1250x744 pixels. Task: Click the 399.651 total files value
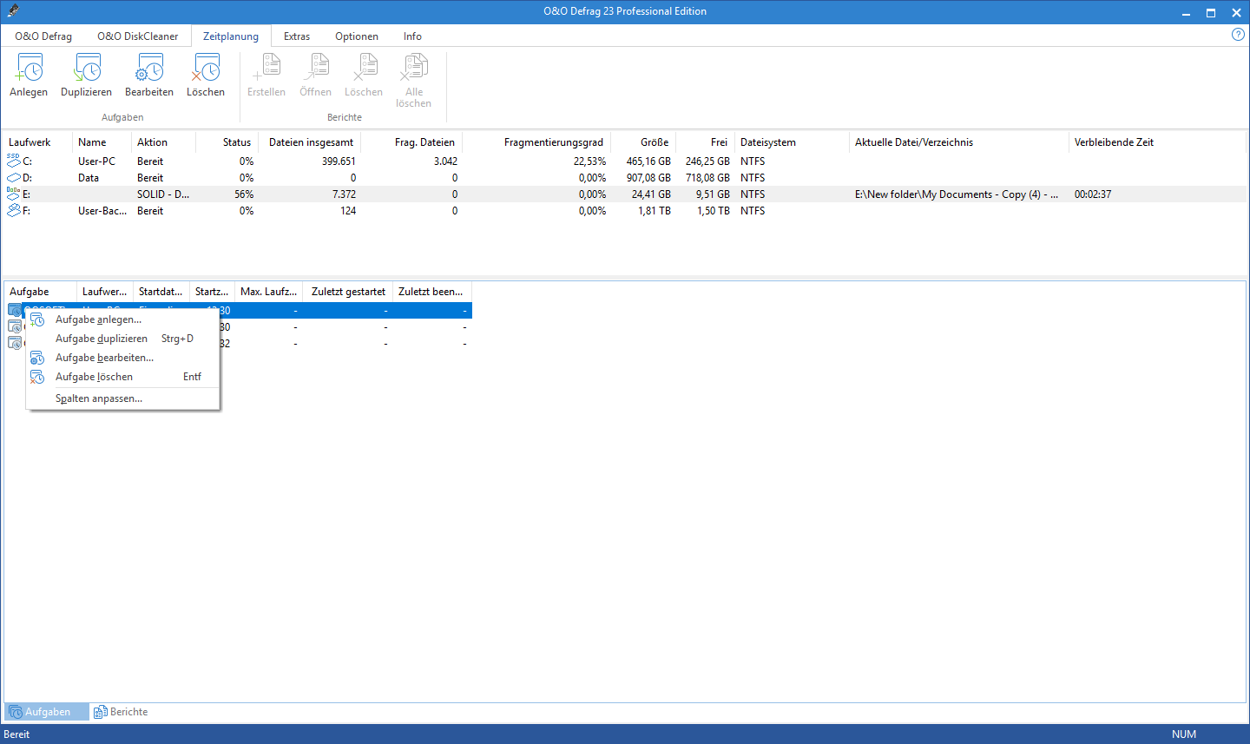[339, 161]
